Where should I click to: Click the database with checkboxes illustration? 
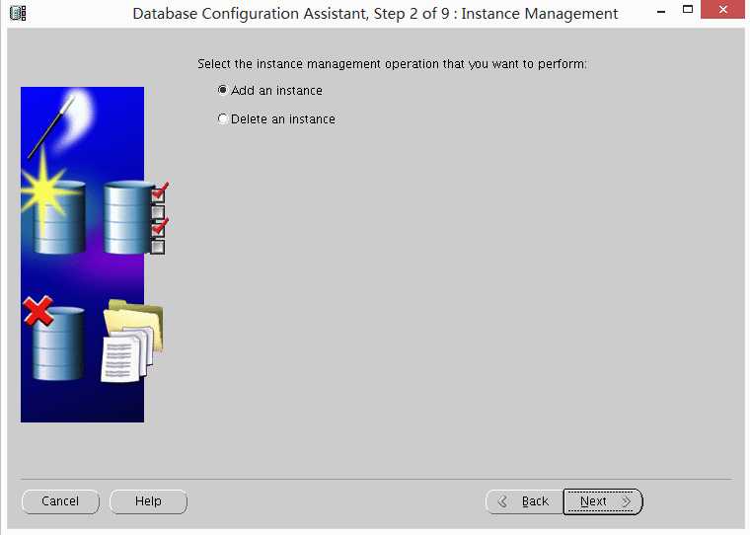(136, 217)
